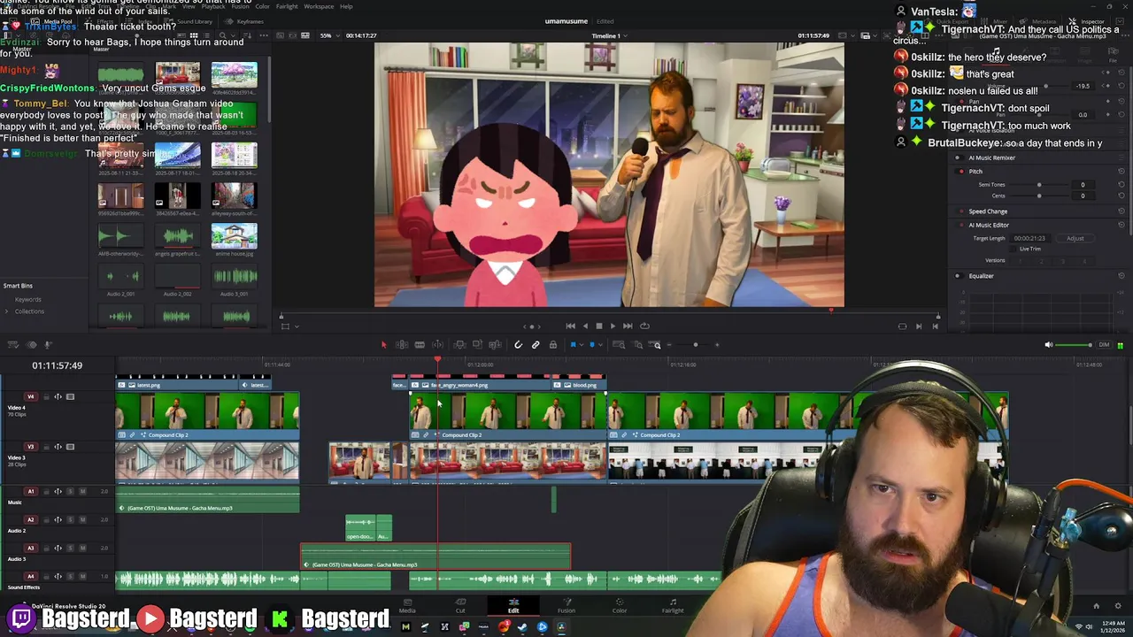
Task: Click the Replace Clip toolbar icon
Action: pyautogui.click(x=495, y=345)
